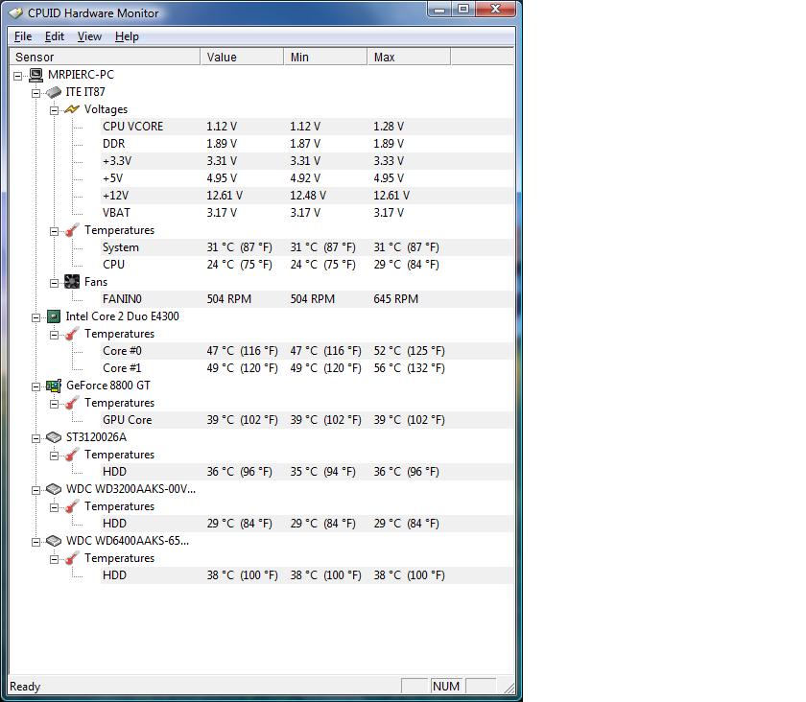Screen dimensions: 806x702
Task: Click the Min column header
Action: pos(325,57)
